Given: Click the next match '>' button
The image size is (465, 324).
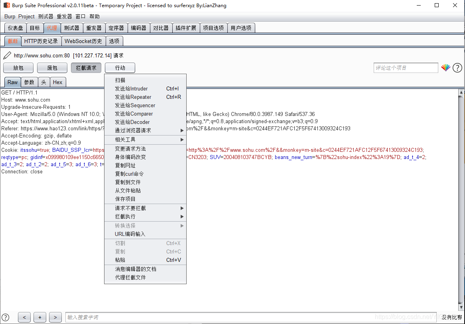Looking at the screenshot, I should pyautogui.click(x=55, y=317).
